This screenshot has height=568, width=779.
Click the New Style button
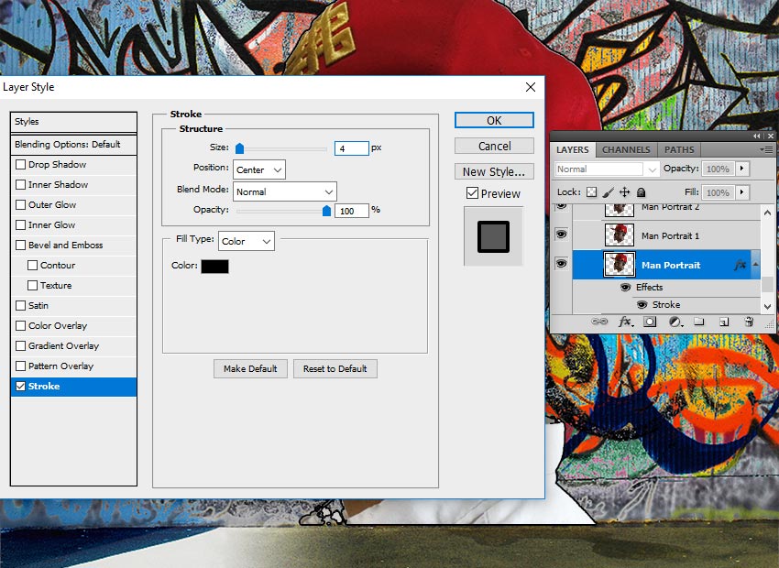click(494, 171)
